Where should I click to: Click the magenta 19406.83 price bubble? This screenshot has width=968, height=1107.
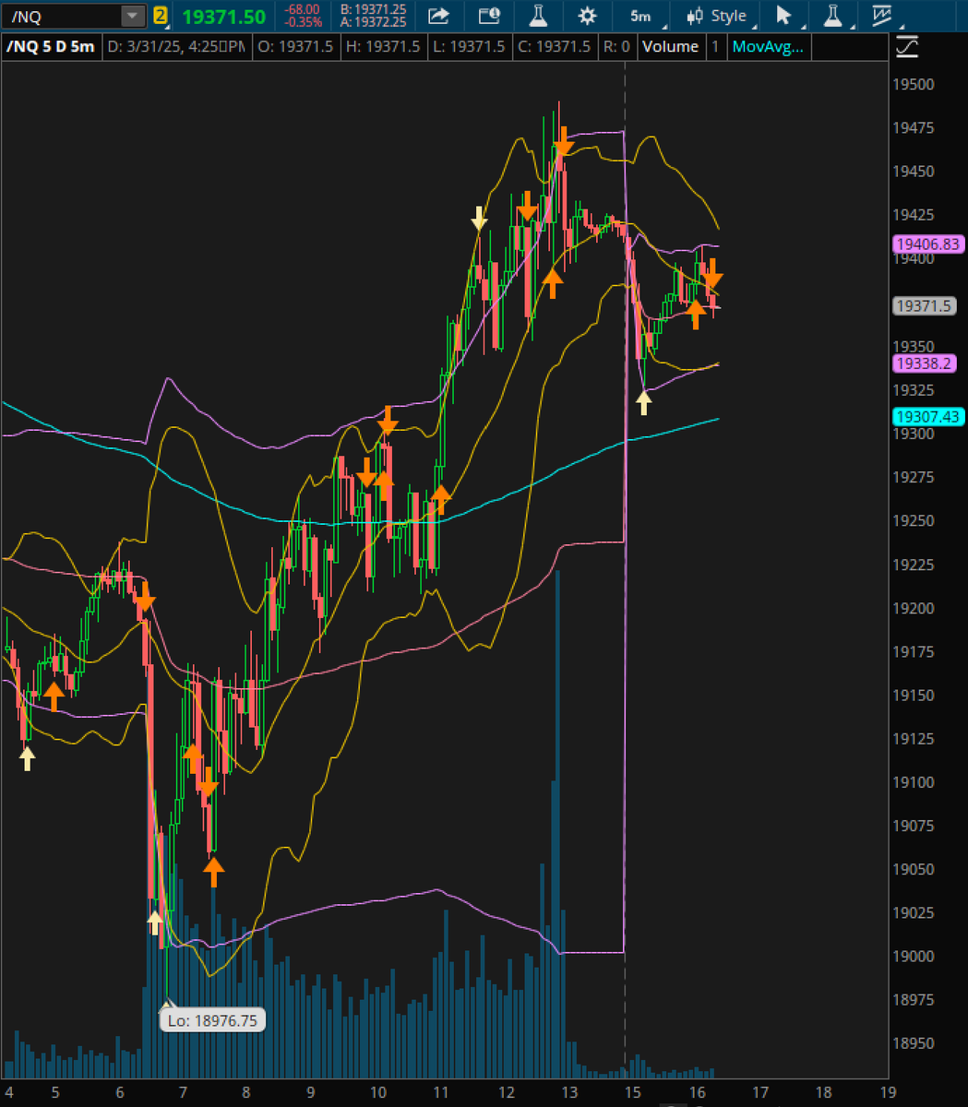(927, 244)
